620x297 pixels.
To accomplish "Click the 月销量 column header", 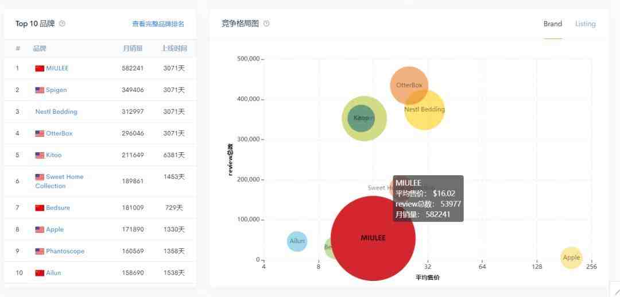I will tap(133, 48).
